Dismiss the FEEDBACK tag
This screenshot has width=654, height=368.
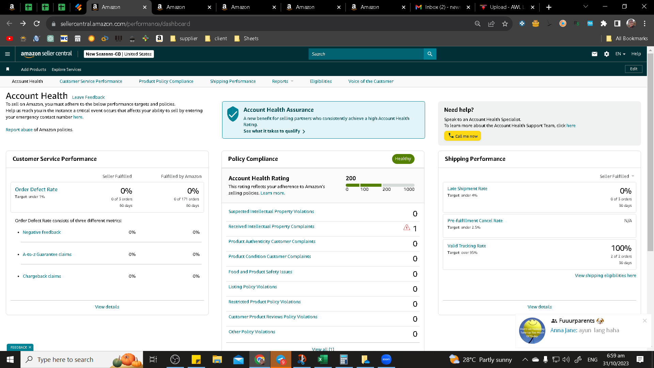click(30, 348)
